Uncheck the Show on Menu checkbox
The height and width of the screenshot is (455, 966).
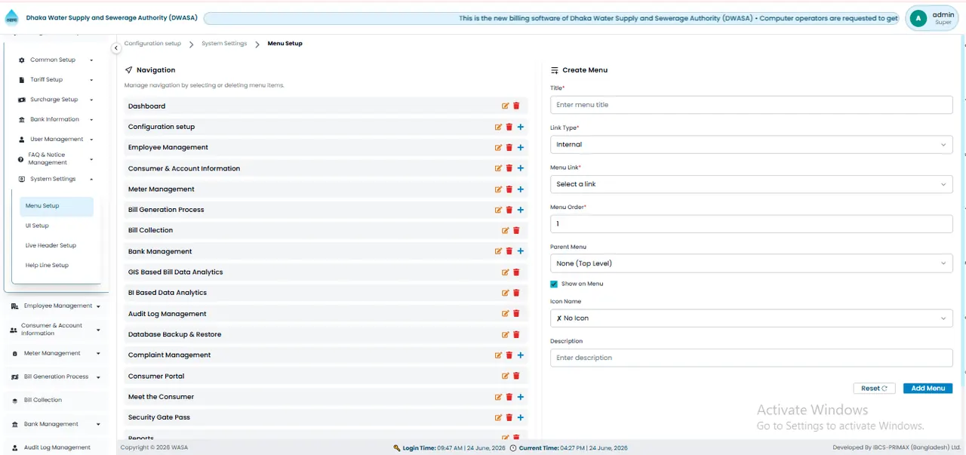coord(554,284)
